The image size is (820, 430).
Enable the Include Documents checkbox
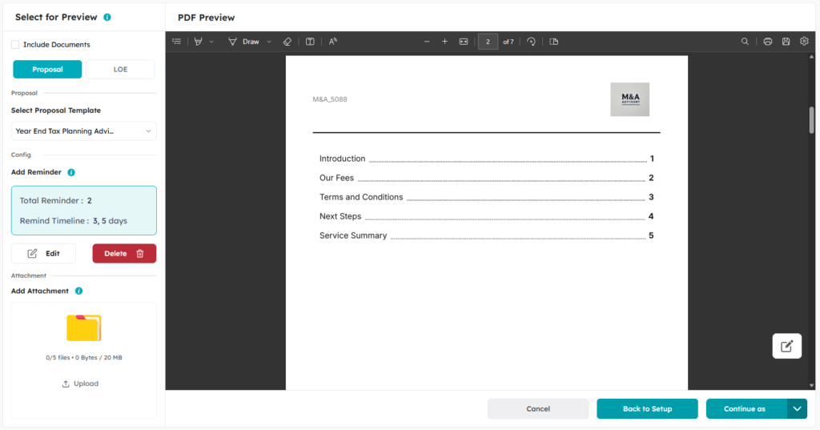[x=15, y=45]
